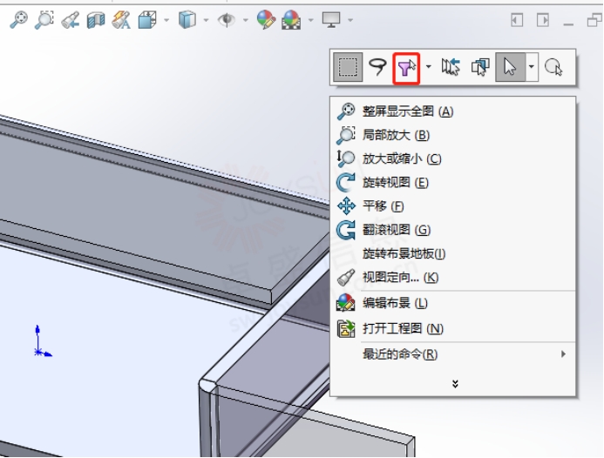
Task: Open Apply Scene dropdown arrow
Action: click(310, 20)
